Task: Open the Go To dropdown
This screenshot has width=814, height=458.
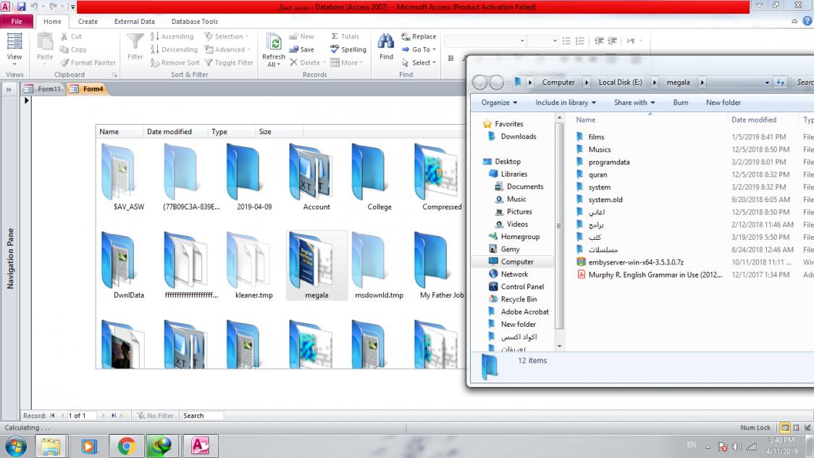Action: click(x=420, y=49)
